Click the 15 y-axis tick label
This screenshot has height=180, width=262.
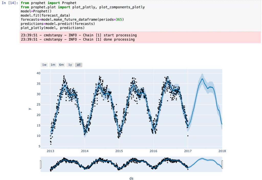(38, 125)
